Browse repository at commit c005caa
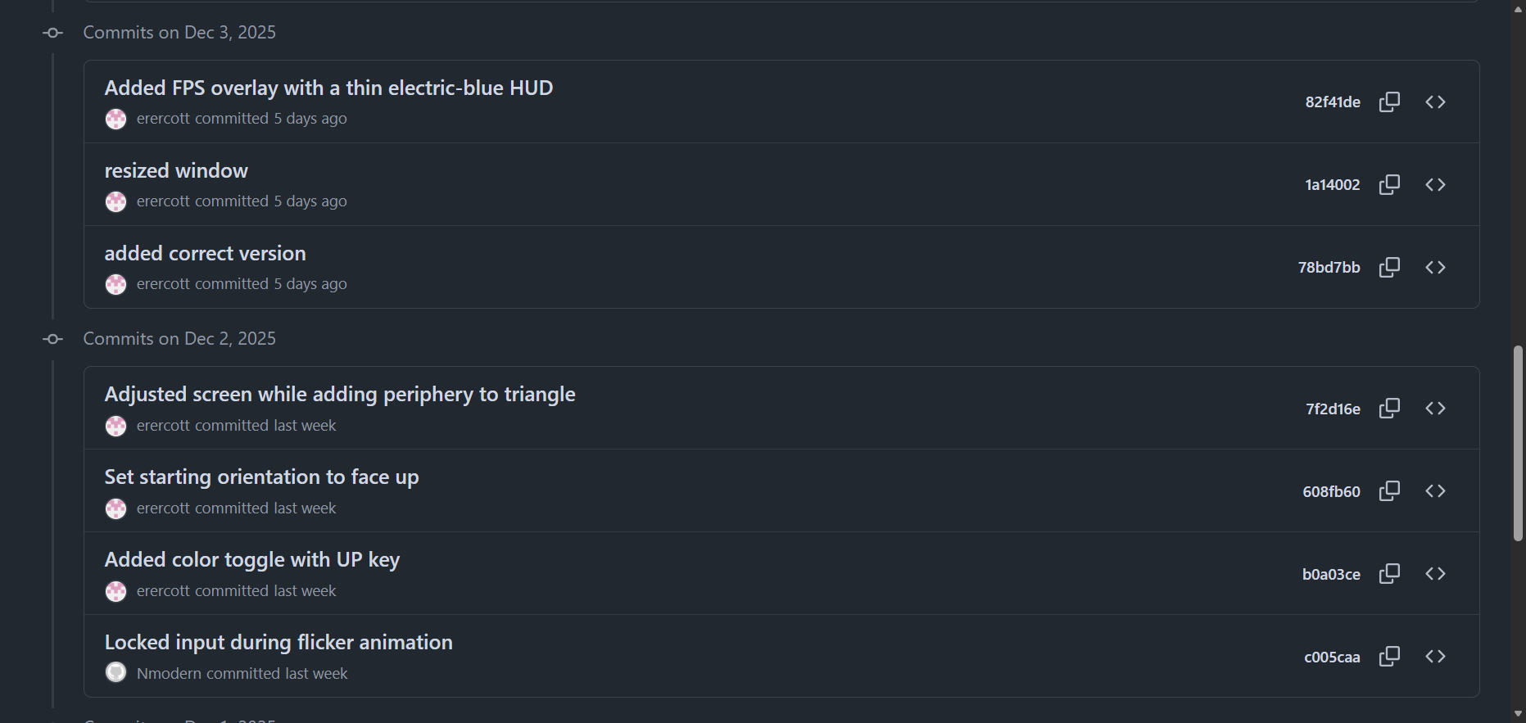Screen dimensions: 1526x723 tap(1435, 656)
